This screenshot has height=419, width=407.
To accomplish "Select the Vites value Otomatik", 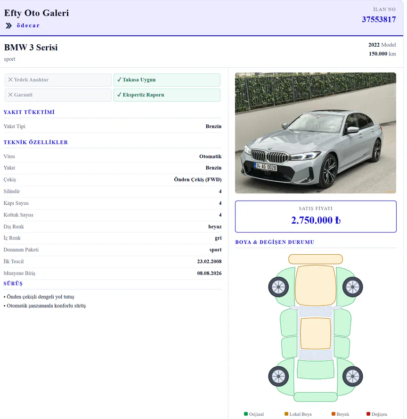I will click(x=210, y=157).
